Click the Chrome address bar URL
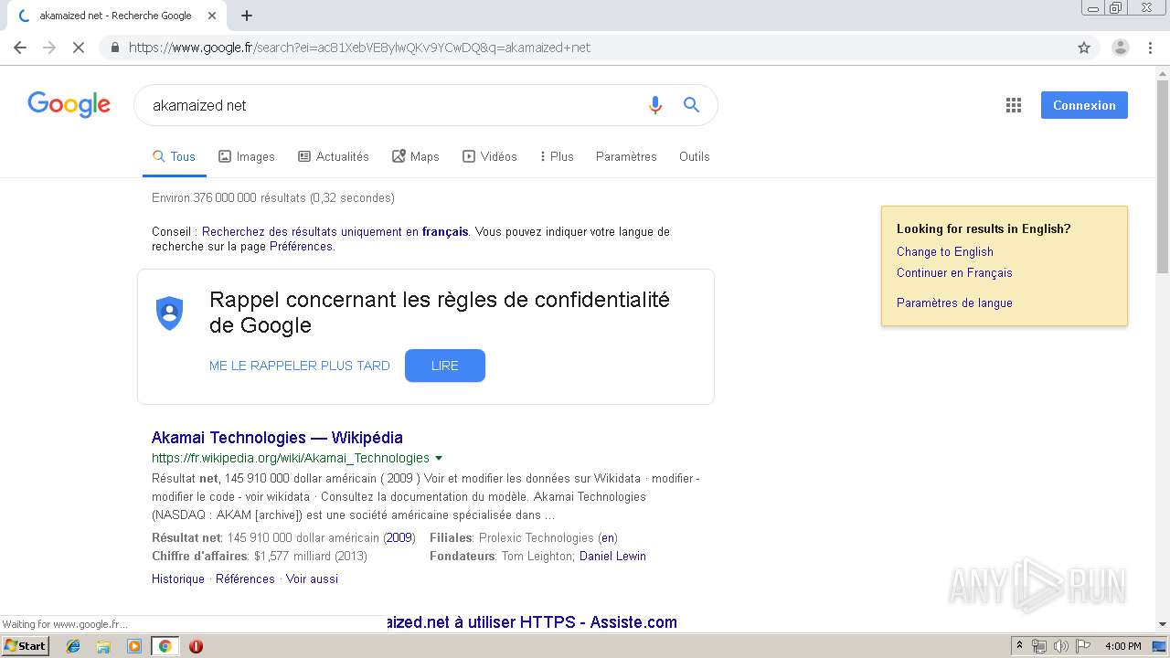Image resolution: width=1170 pixels, height=658 pixels. (x=360, y=48)
